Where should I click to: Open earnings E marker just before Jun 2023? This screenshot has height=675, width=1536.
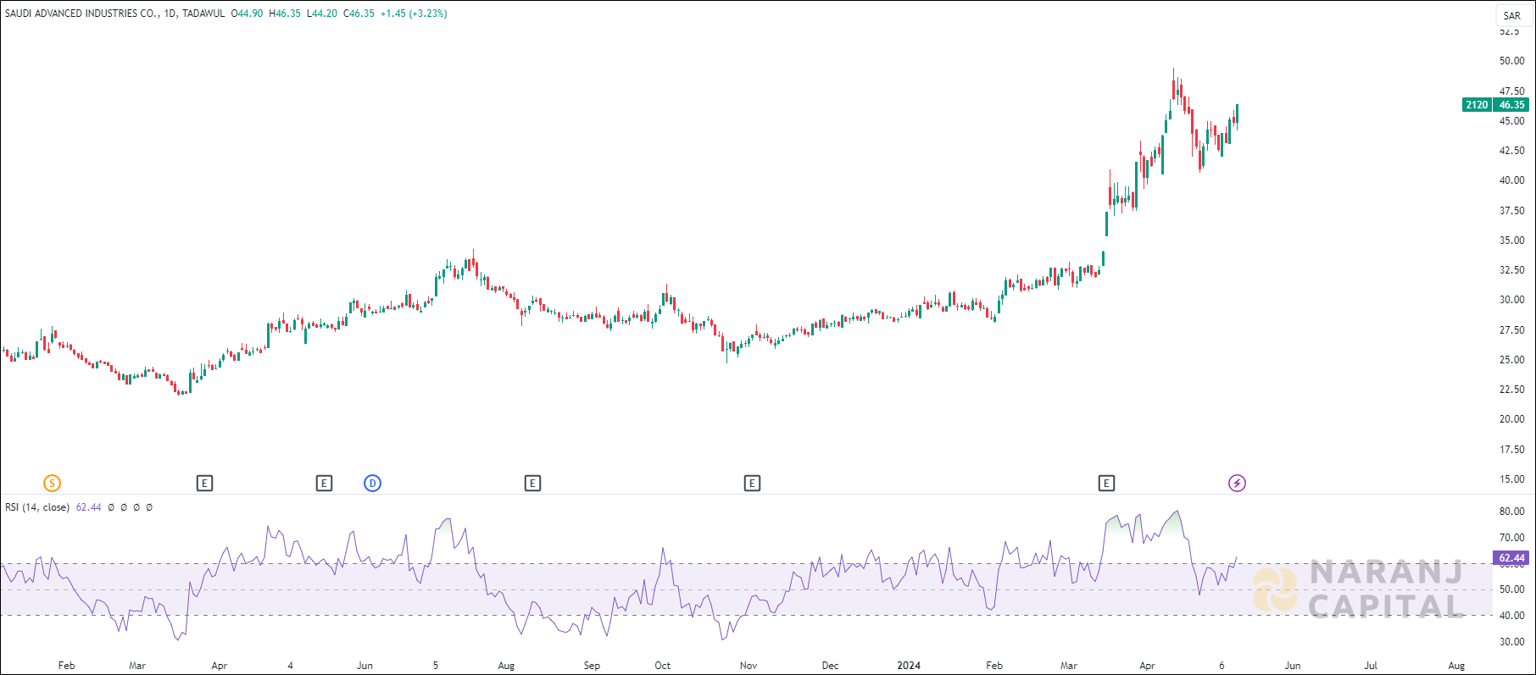pyautogui.click(x=324, y=484)
